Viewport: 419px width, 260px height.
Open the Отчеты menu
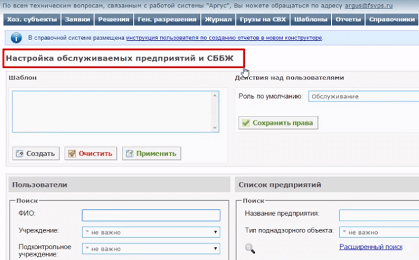pyautogui.click(x=348, y=19)
